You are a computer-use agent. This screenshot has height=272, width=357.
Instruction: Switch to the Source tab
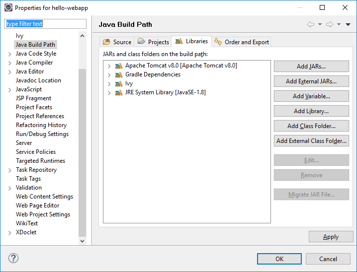[x=117, y=42]
